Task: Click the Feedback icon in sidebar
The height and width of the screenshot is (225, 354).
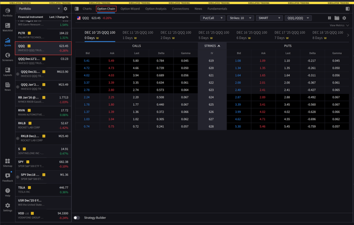Action: pos(7,177)
